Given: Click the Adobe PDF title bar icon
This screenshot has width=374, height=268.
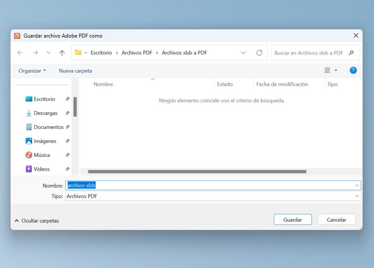Looking at the screenshot, I should pyautogui.click(x=17, y=35).
